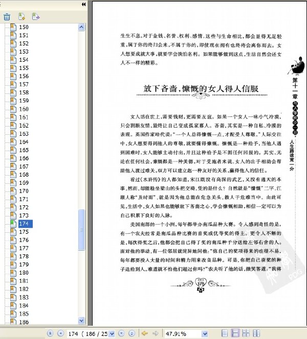Select bookmark 179
This screenshot has width=307, height=339.
24,264
